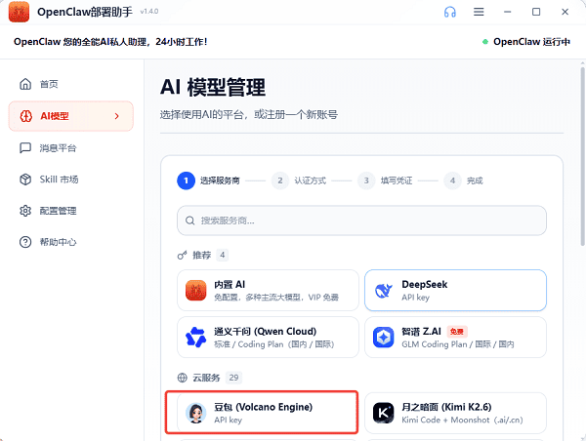Click the 云服务 count badge 29
The image size is (586, 441).
(234, 378)
